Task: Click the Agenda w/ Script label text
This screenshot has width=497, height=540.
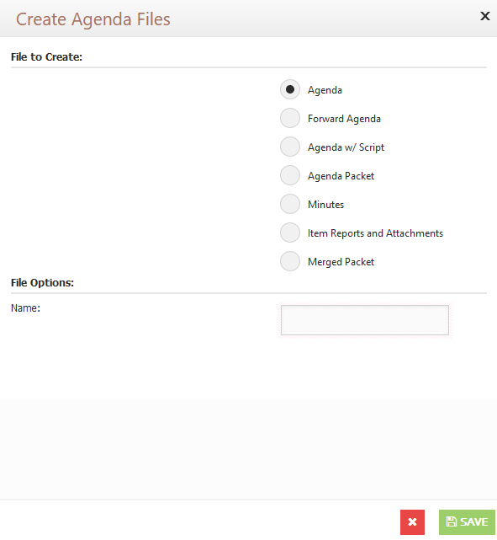Action: coord(346,147)
